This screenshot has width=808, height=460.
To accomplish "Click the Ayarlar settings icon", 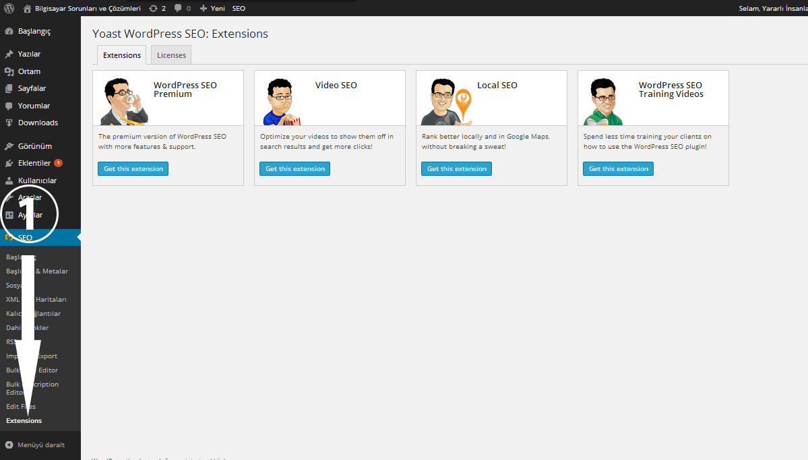I will (x=9, y=216).
